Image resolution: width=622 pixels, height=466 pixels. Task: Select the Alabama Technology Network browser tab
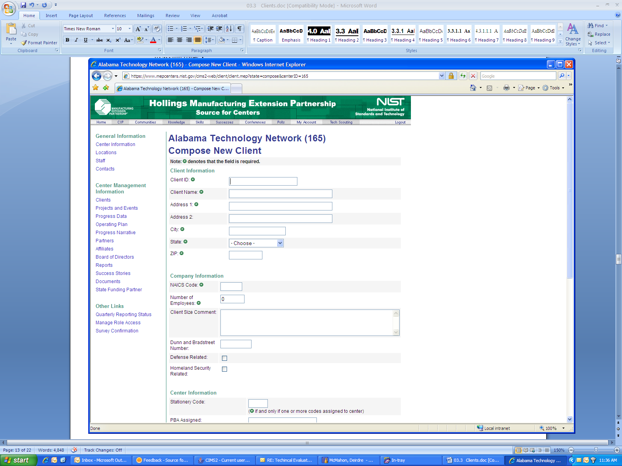[x=173, y=89]
